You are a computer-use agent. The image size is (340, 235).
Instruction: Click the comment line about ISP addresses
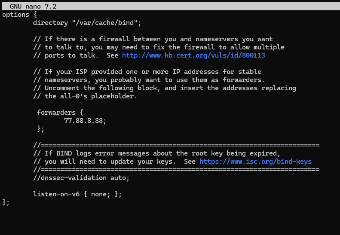147,72
